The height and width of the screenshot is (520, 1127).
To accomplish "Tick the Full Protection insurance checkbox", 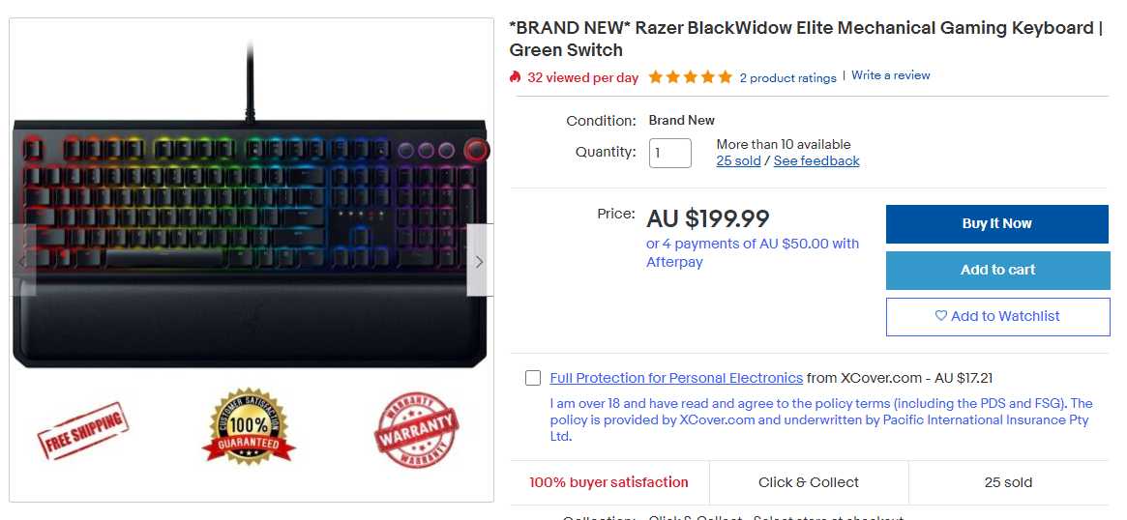I will pyautogui.click(x=533, y=378).
